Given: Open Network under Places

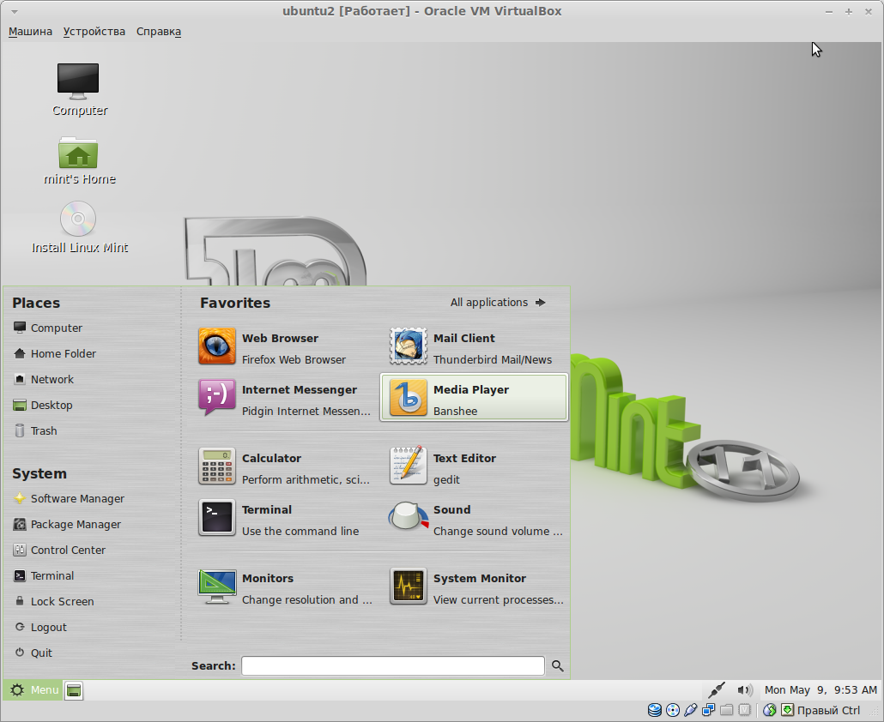Looking at the screenshot, I should [44, 380].
